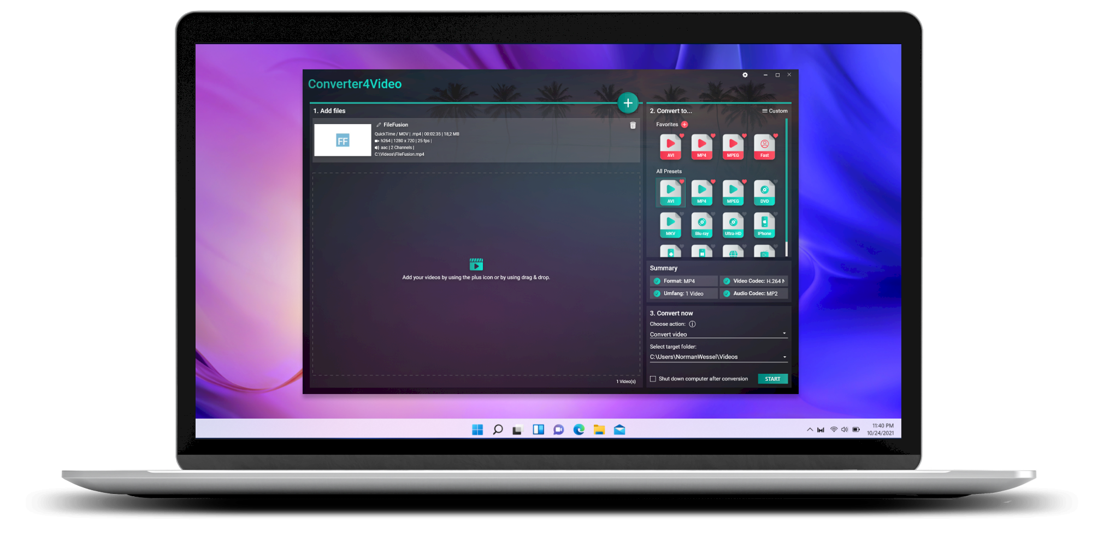Unfavorite the red AVI preset via its heart
The height and width of the screenshot is (559, 1098).
pos(682,136)
